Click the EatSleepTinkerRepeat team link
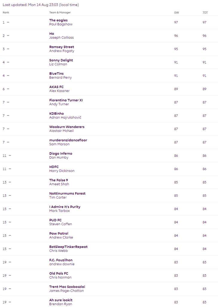This screenshot has width=218, height=307. pyautogui.click(x=68, y=247)
